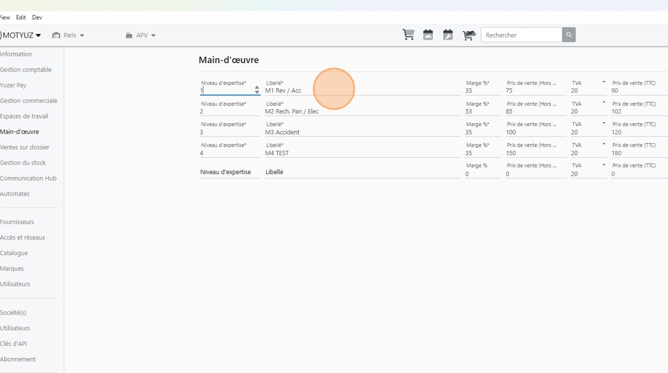
Task: Open Clés d'API settings
Action: click(x=13, y=344)
